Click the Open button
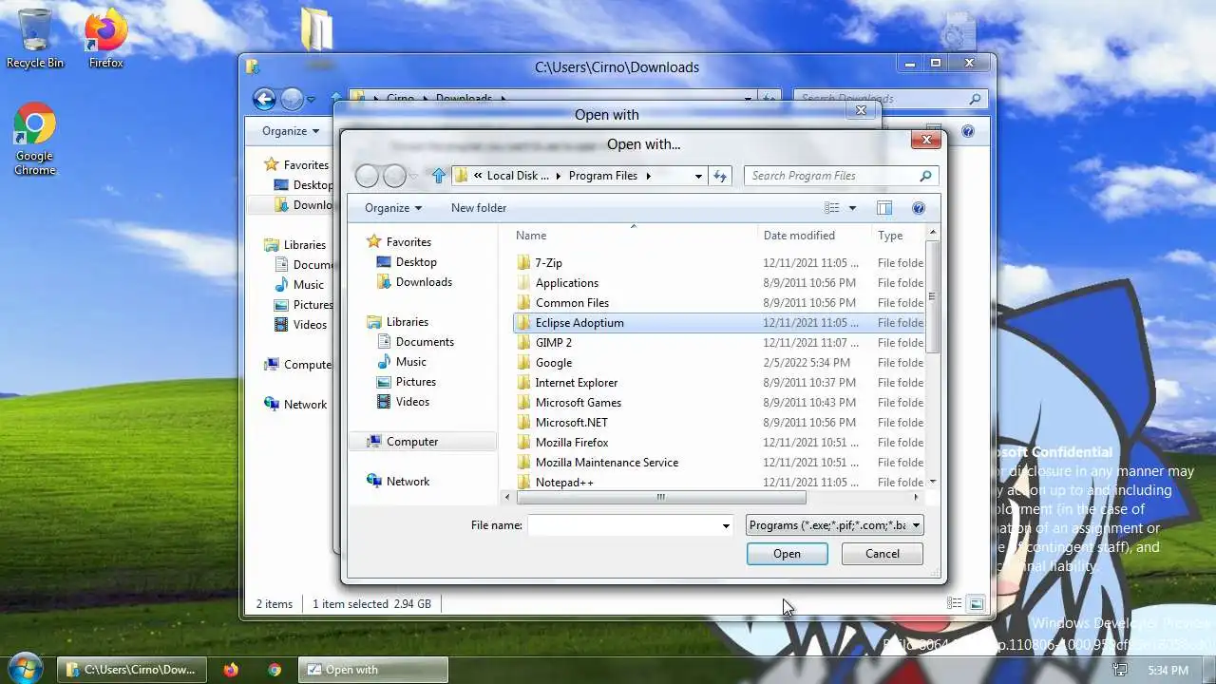The height and width of the screenshot is (684, 1216). [787, 554]
